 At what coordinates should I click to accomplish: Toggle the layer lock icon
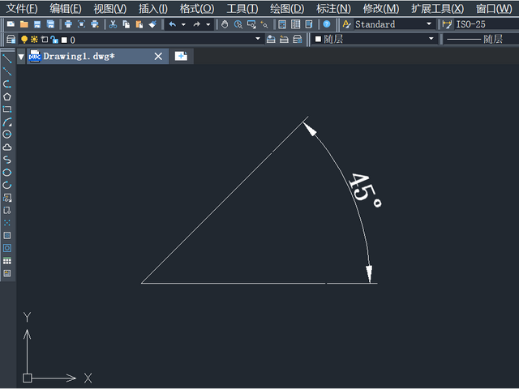54,40
